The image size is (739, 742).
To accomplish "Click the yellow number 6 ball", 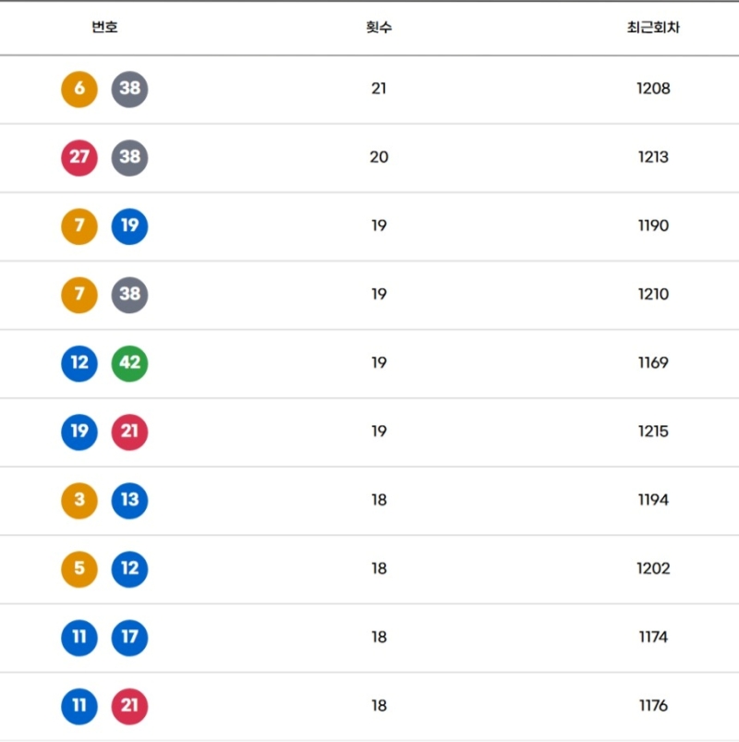I will point(79,89).
